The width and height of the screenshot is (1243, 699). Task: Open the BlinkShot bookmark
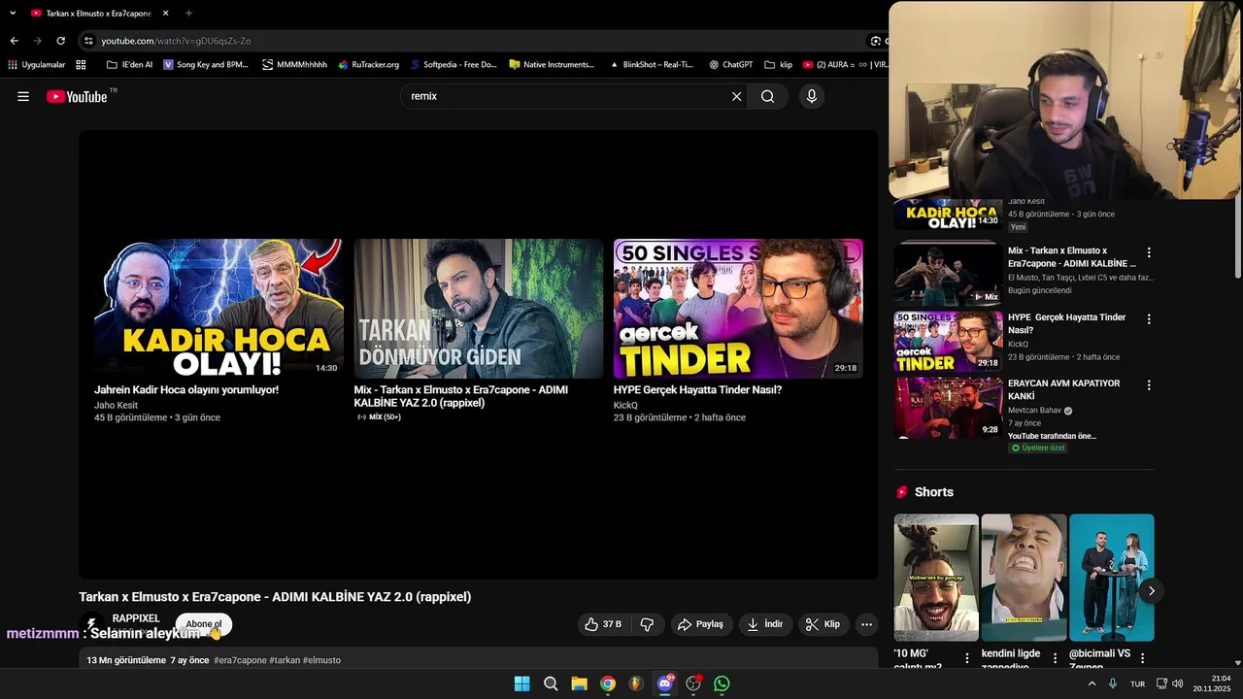click(x=651, y=65)
